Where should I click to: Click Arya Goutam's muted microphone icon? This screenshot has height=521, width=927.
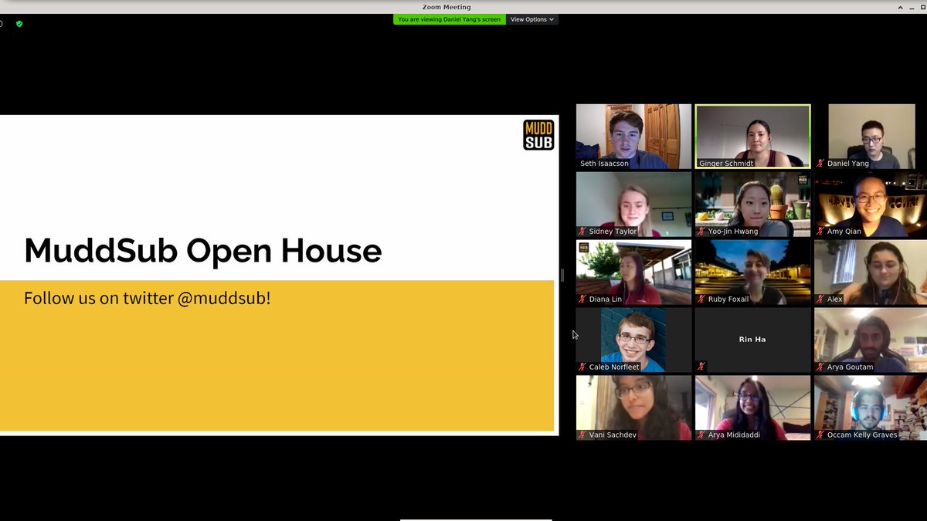(x=820, y=367)
